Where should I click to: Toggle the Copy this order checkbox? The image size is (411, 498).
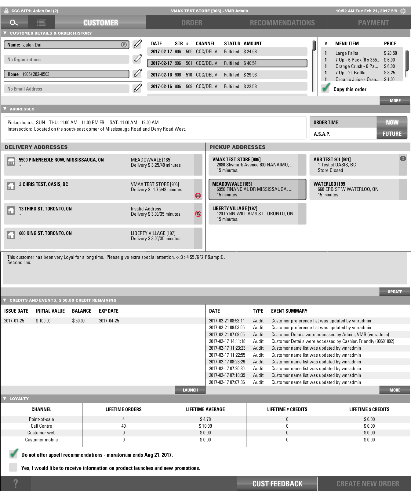[326, 88]
